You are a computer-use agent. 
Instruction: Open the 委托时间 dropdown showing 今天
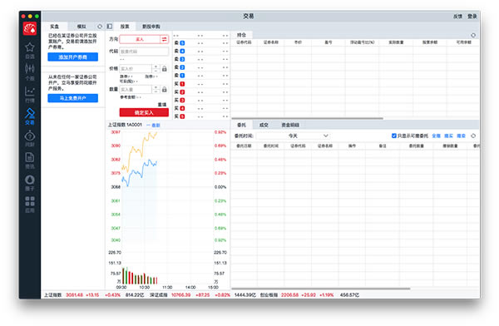click(x=293, y=136)
